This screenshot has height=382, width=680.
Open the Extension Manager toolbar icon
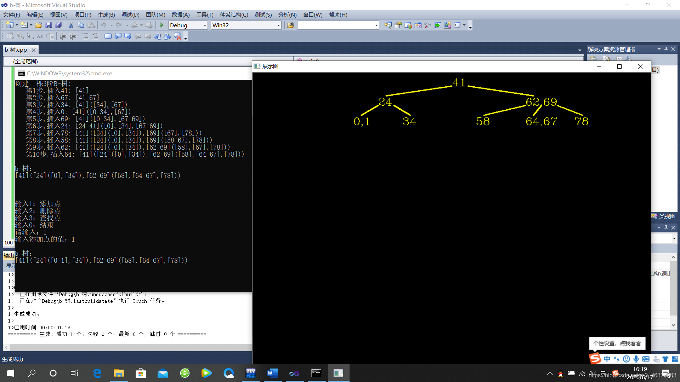point(448,25)
